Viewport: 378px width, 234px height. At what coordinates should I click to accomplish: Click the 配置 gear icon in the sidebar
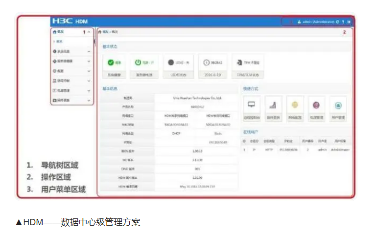pos(55,71)
